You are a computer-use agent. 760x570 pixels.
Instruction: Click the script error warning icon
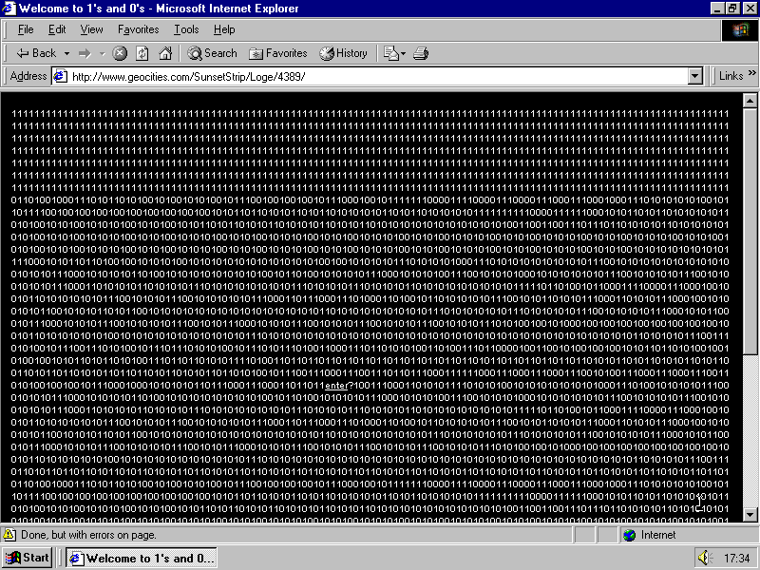tap(9, 535)
